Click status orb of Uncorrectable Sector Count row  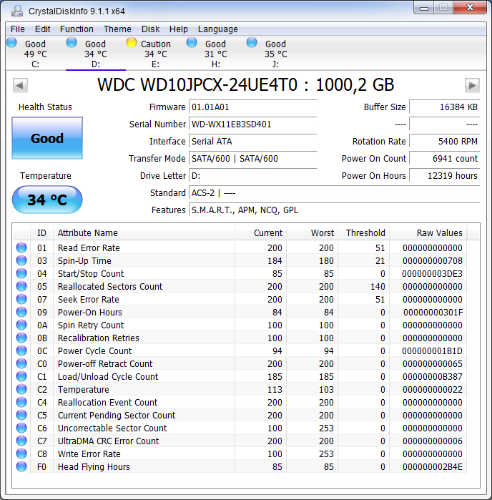(x=21, y=428)
